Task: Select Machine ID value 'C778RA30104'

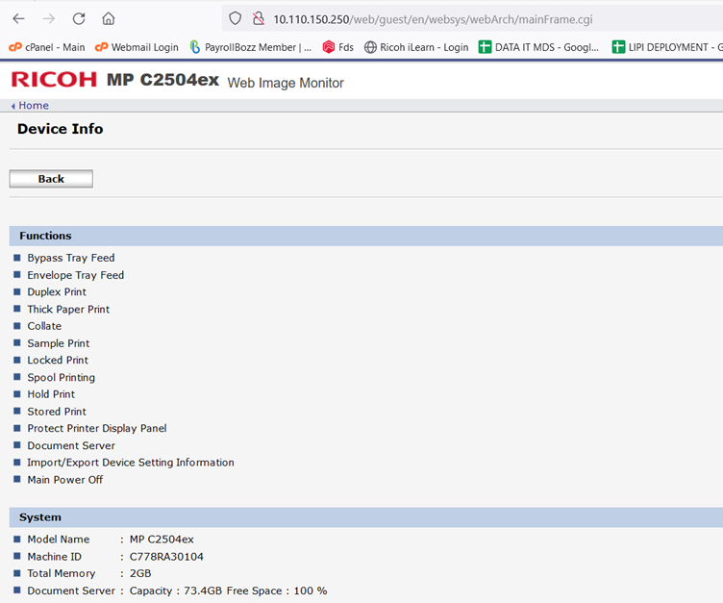Action: 166,557
